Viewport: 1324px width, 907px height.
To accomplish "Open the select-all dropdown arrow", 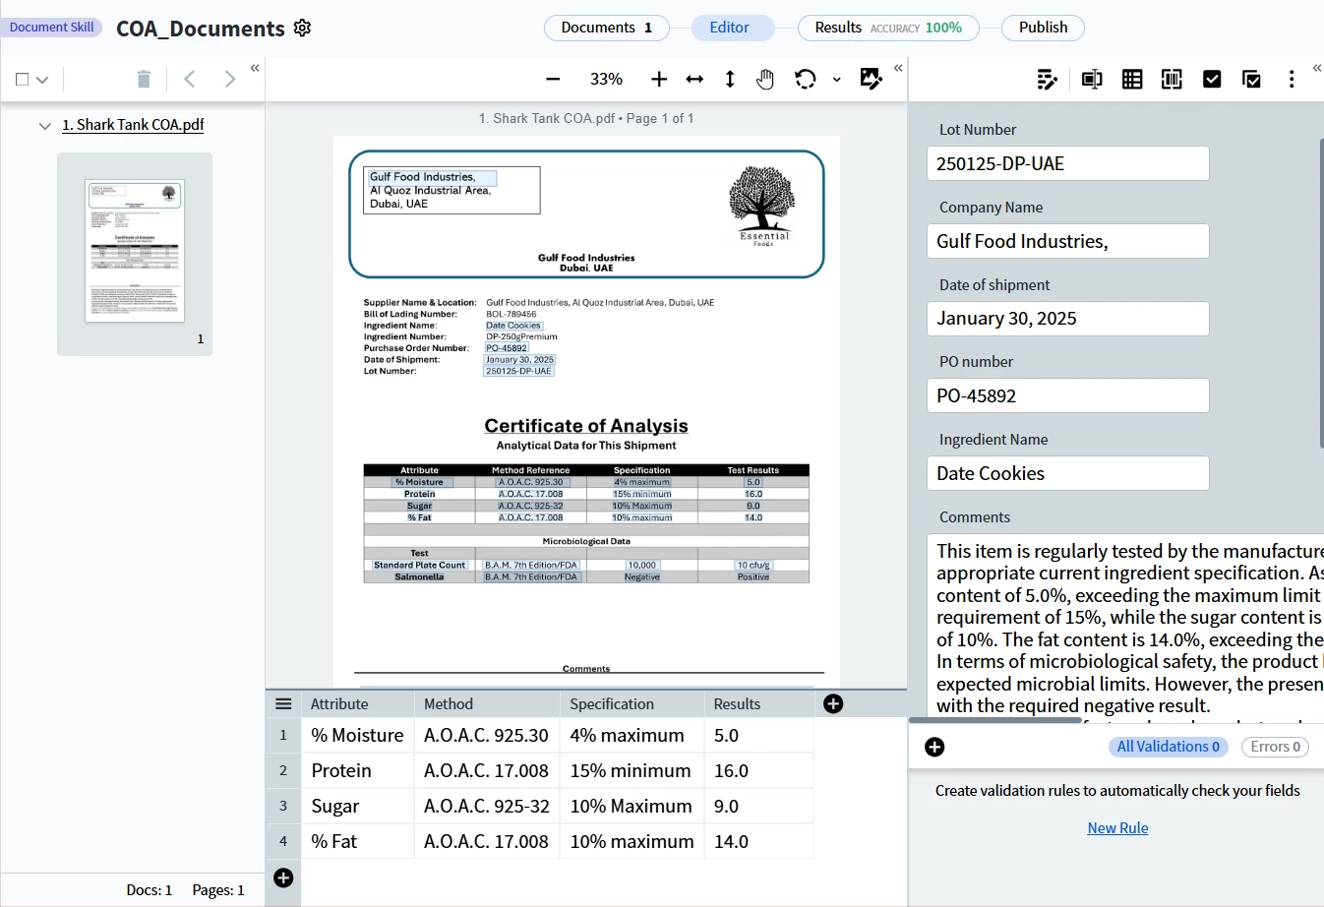I will pyautogui.click(x=42, y=80).
